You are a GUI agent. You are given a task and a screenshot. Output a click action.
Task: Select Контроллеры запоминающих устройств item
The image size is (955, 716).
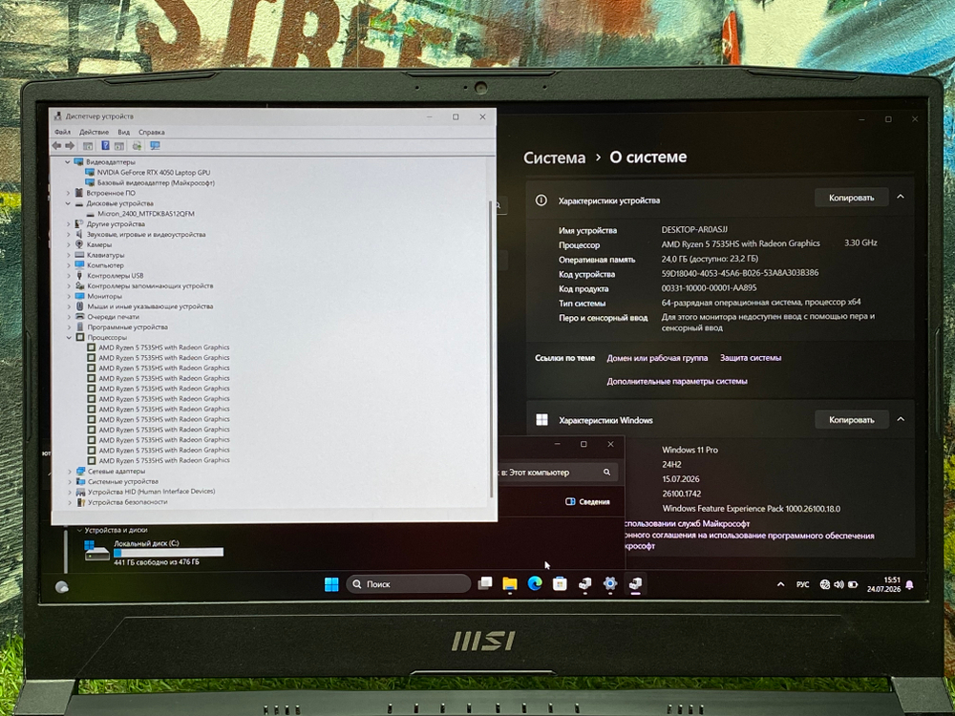[x=150, y=286]
